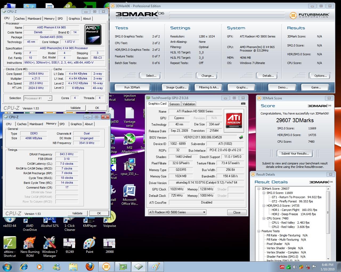This screenshot has width=341, height=272.
Task: Collapse the CPU Score: 7480 node
Action: point(263,218)
